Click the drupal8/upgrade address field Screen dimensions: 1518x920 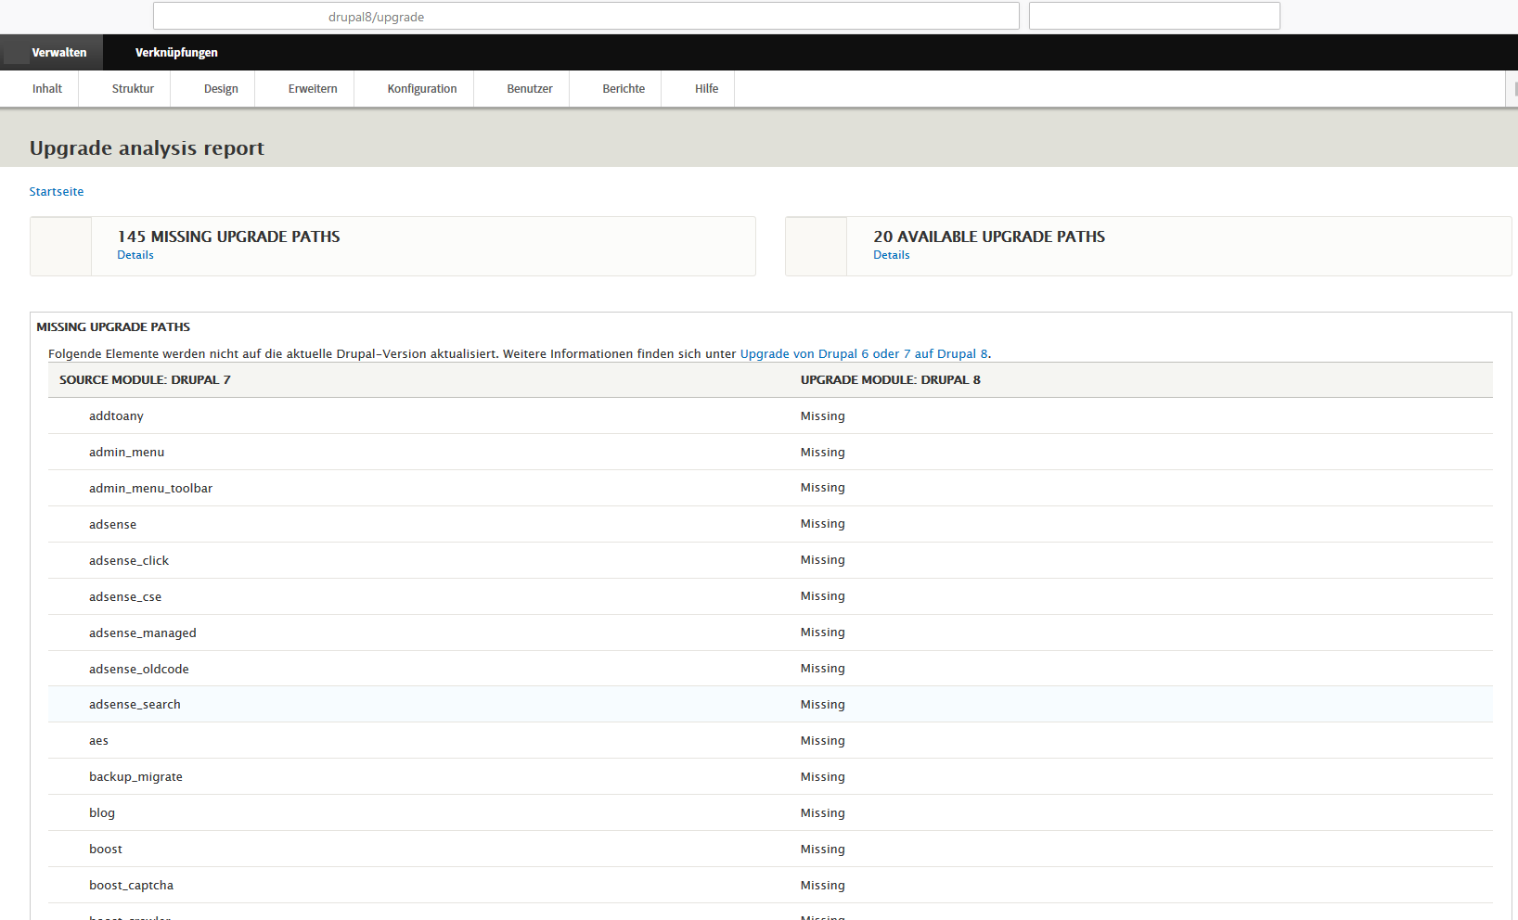(585, 16)
